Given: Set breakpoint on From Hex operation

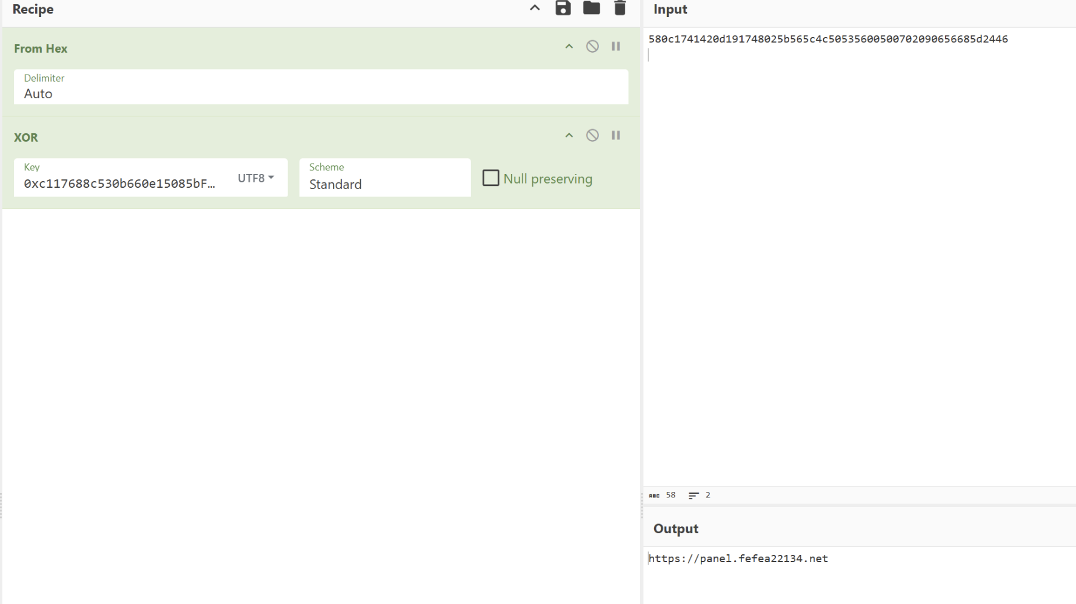Looking at the screenshot, I should [616, 47].
